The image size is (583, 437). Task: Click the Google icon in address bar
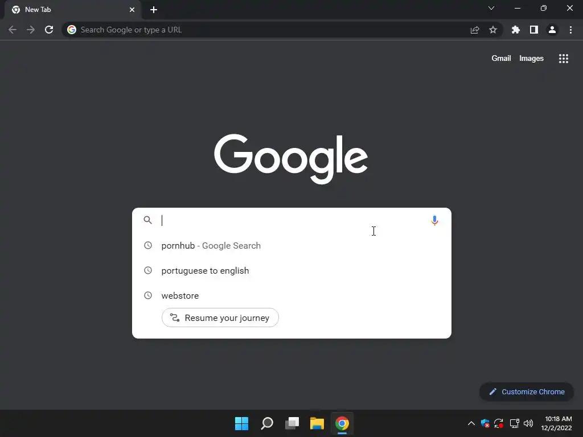point(72,30)
